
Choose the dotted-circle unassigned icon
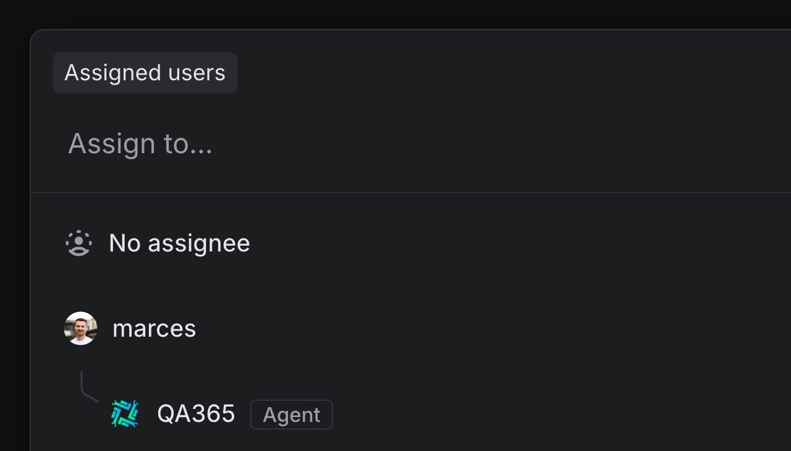[78, 243]
